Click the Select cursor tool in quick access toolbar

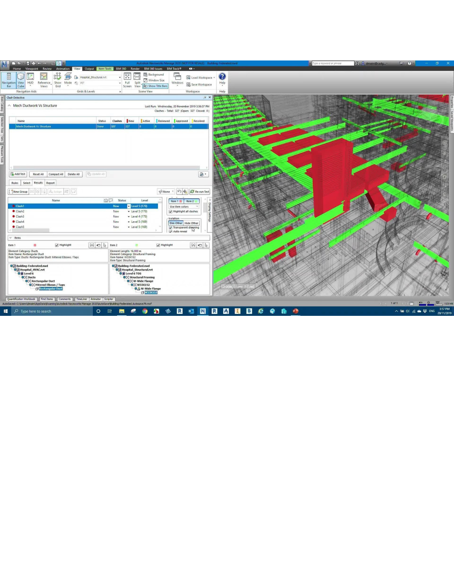[59, 63]
